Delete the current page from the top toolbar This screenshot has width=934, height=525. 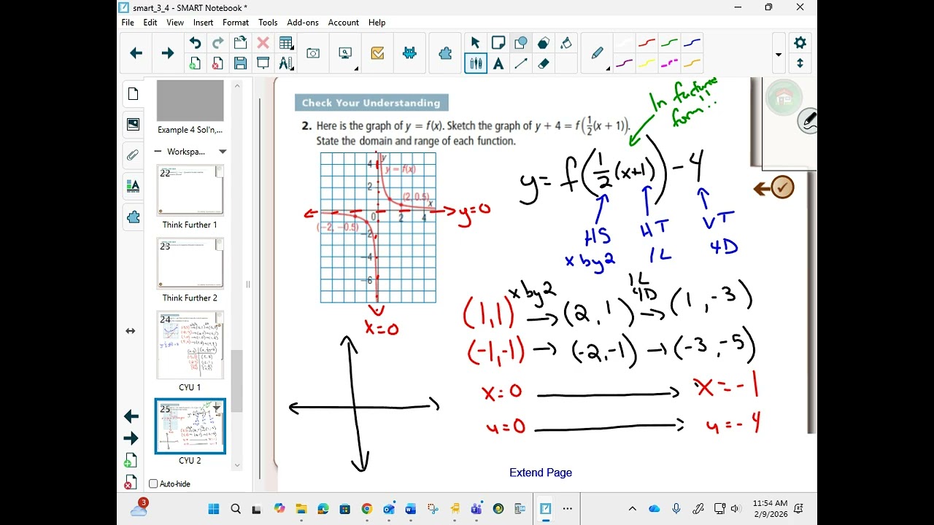pyautogui.click(x=217, y=63)
